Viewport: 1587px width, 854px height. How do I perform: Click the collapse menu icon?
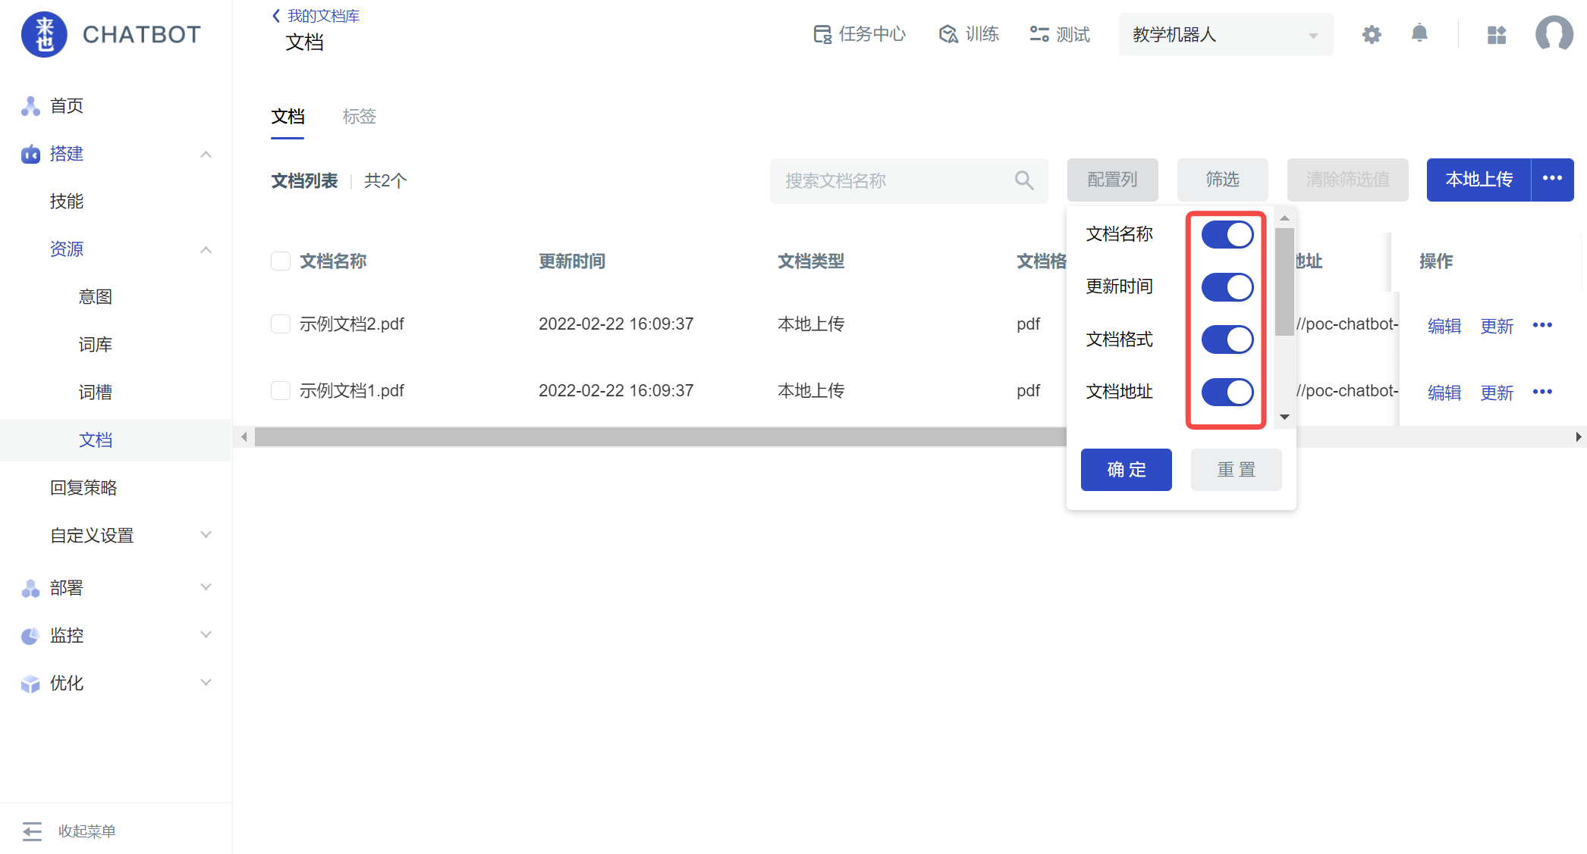pyautogui.click(x=32, y=831)
